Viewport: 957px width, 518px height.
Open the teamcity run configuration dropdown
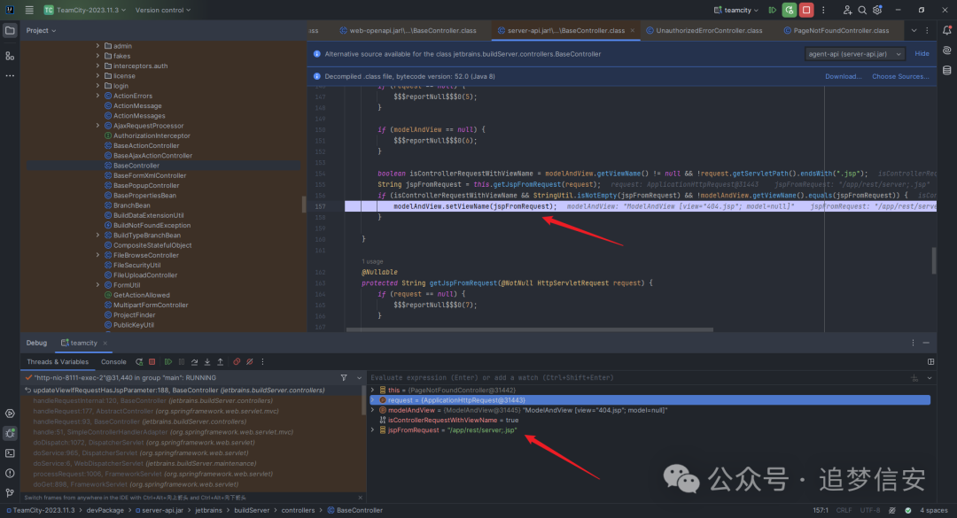736,10
